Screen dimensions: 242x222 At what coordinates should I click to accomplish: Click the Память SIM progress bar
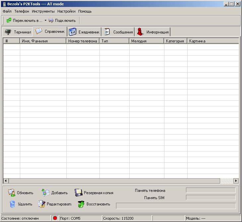tap(211, 197)
